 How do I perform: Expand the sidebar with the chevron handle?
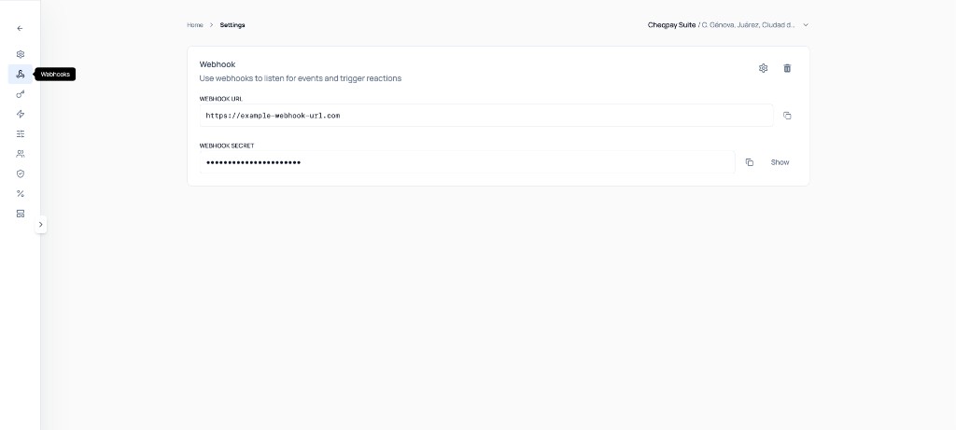[x=41, y=225]
